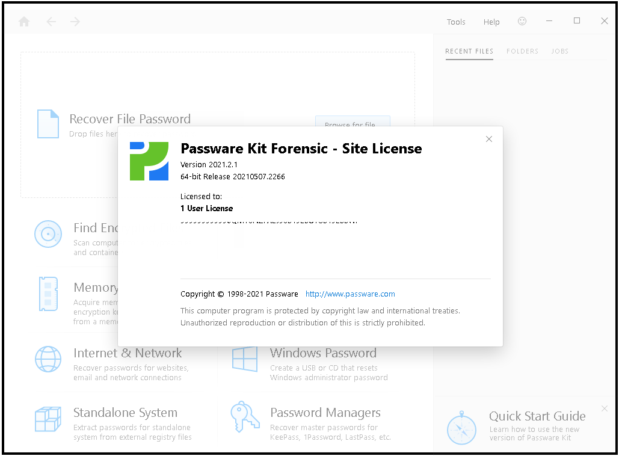
Task: Go to the Home screen icon
Action: pyautogui.click(x=24, y=21)
